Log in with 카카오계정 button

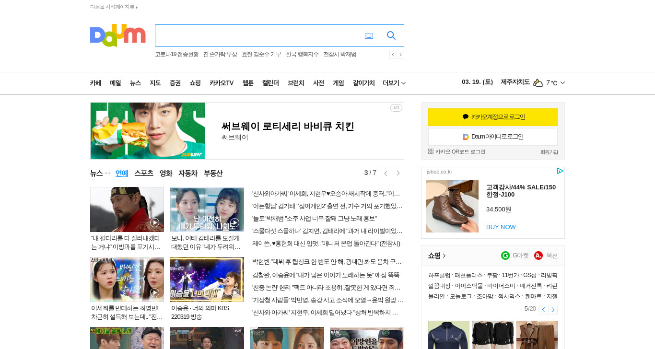(493, 117)
